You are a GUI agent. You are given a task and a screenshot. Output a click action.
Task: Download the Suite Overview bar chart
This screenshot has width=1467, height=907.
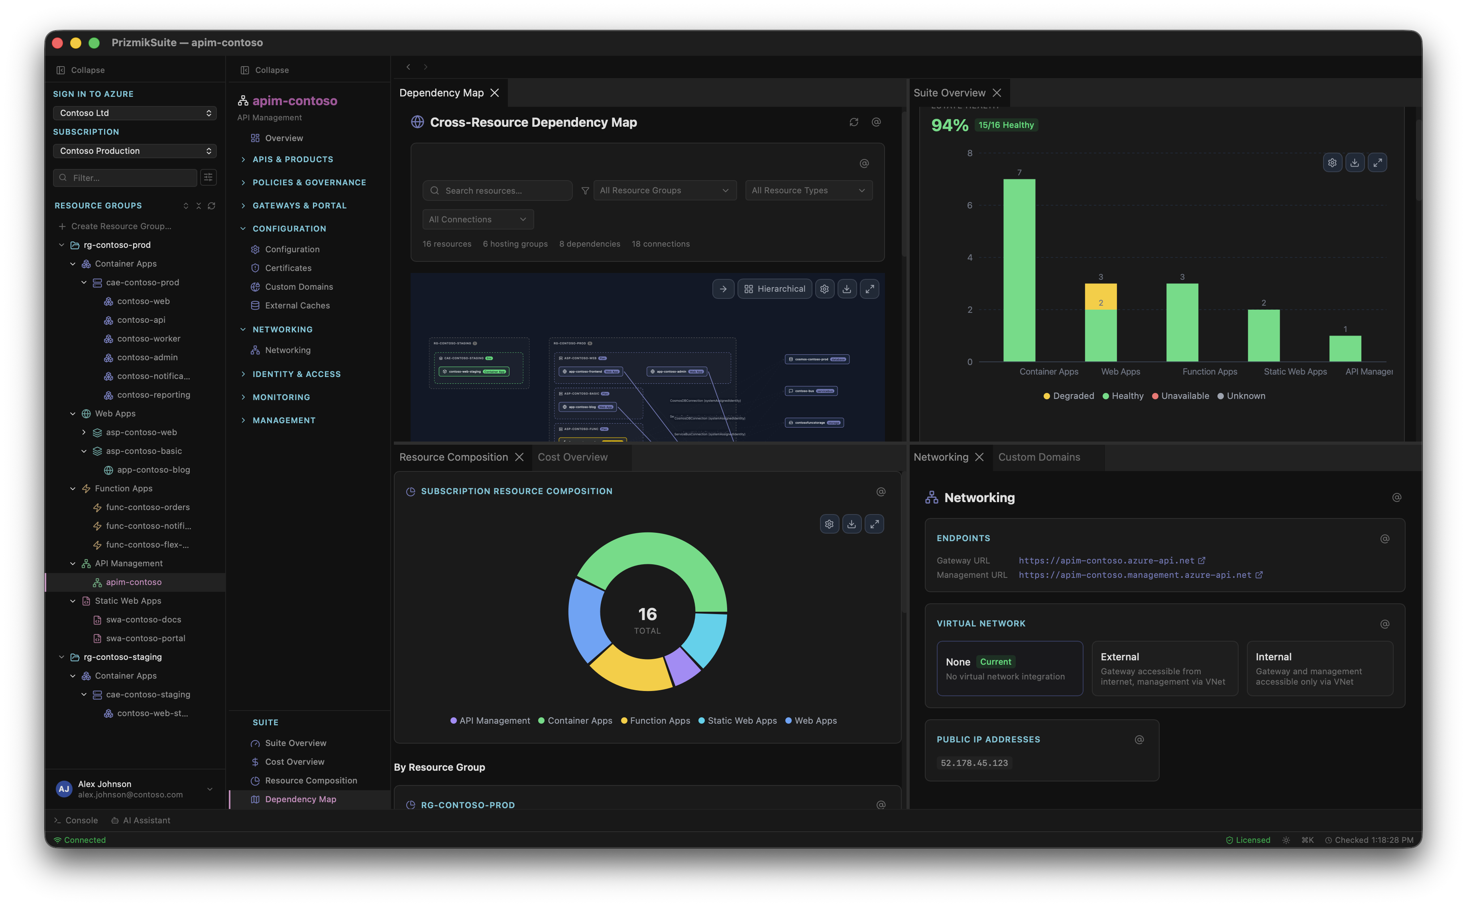(x=1354, y=163)
